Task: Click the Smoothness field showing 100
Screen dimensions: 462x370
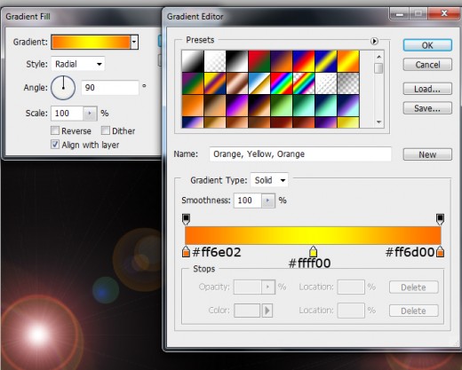Action: click(x=248, y=201)
